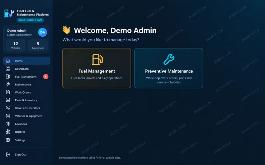The image size is (265, 165).
Task: Open Drivers & Operators section
Action: click(26, 108)
